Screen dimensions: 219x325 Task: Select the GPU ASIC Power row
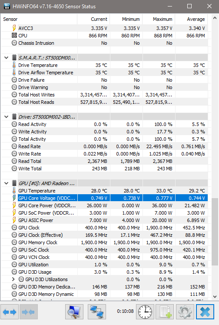104,220
